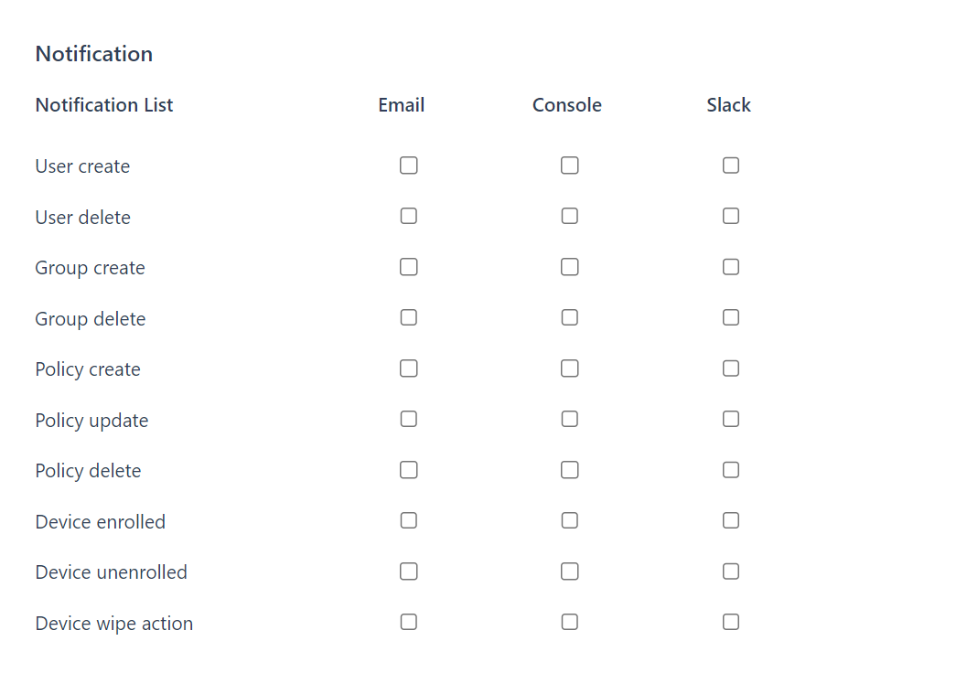Check Email box for Device wipe action
Viewport: 967px width, 673px height.
(409, 623)
